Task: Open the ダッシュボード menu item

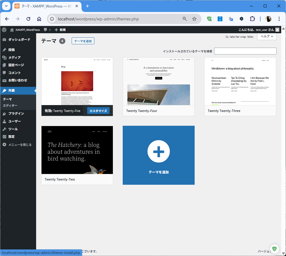Action: click(19, 40)
